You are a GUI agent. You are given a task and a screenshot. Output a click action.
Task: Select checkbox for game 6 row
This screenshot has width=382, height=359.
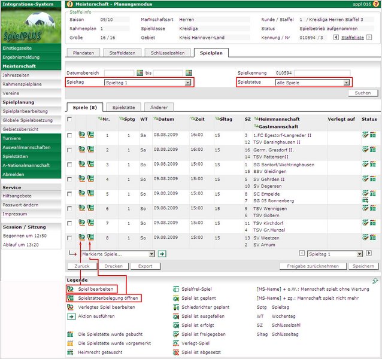click(70, 208)
